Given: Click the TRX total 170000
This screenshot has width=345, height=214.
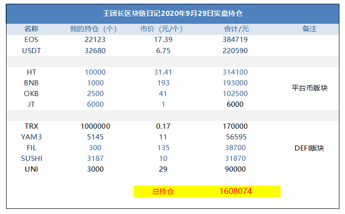Looking at the screenshot, I should (235, 126).
